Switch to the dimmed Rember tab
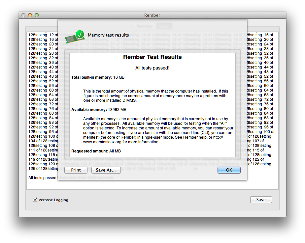Viewport: 305px width, 243px height. tap(145, 26)
